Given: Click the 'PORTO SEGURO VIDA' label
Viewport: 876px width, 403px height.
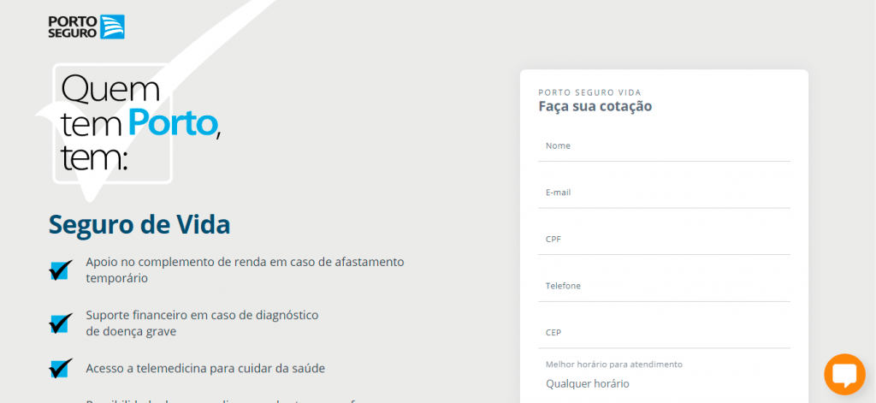Looking at the screenshot, I should (x=589, y=92).
